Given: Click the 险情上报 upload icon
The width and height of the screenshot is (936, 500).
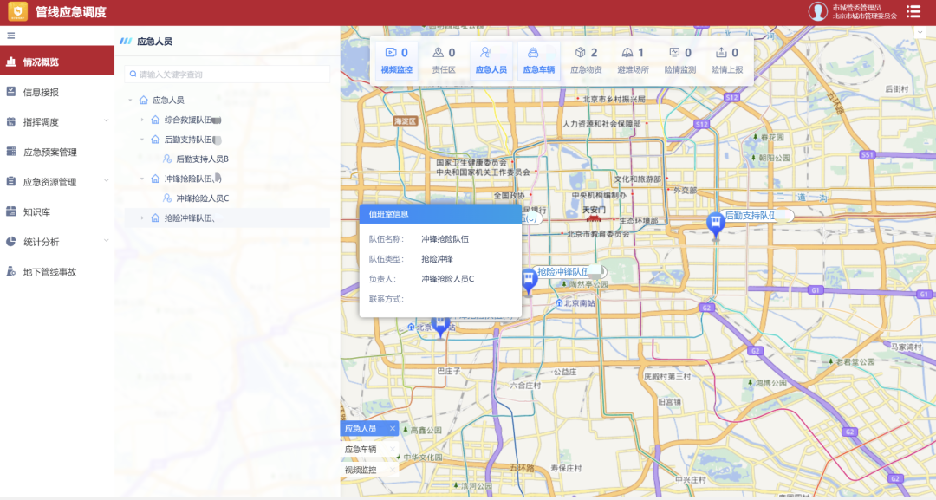Looking at the screenshot, I should [x=721, y=53].
